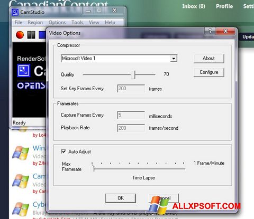
Task: Click the About button for the compressor
Action: pos(209,59)
